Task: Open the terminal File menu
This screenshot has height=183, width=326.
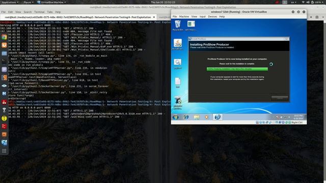Action: [4, 12]
